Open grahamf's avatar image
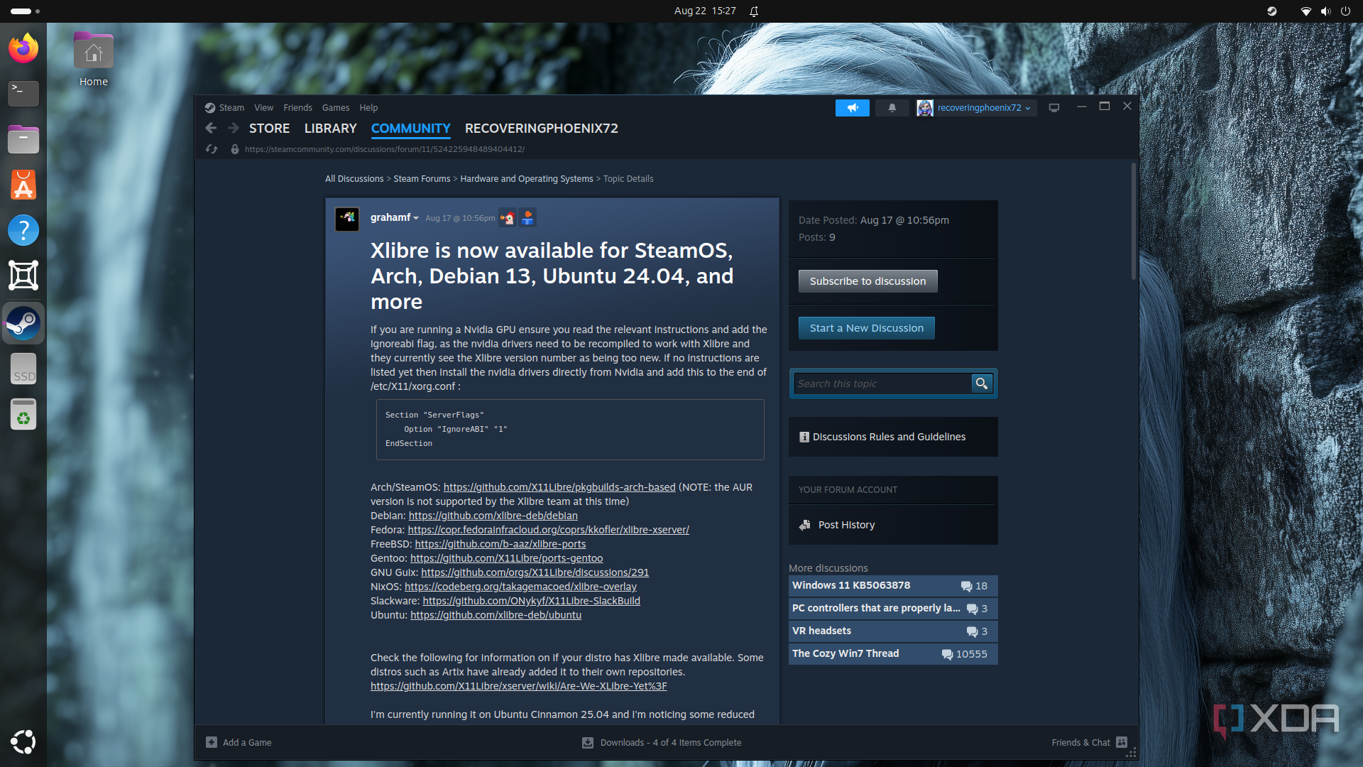Image resolution: width=1363 pixels, height=767 pixels. (347, 219)
